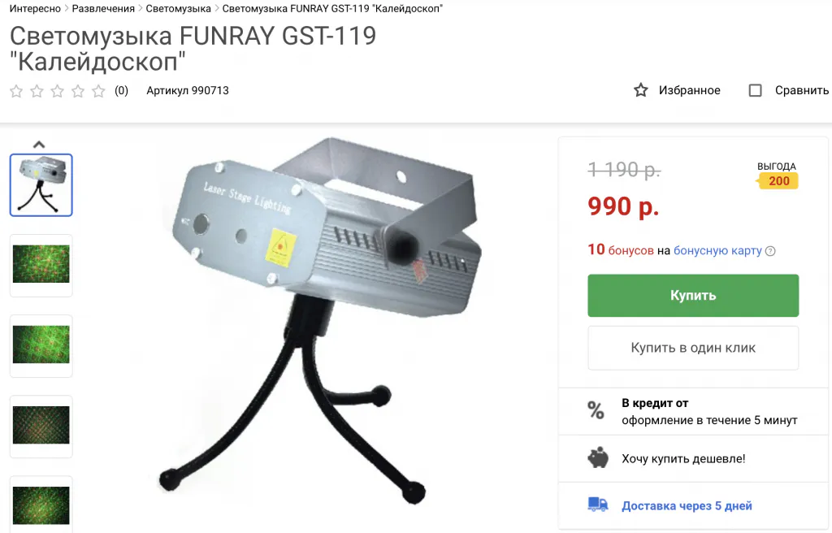832x533 pixels.
Task: Click the green Купить button
Action: tap(693, 295)
